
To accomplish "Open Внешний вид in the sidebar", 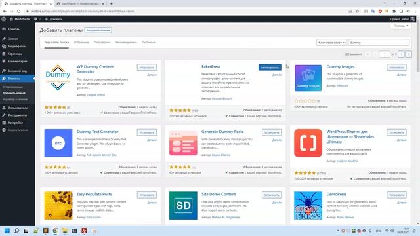I will pyautogui.click(x=17, y=71).
